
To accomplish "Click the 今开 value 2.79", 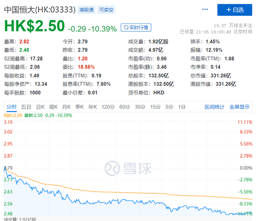I will [82, 42].
